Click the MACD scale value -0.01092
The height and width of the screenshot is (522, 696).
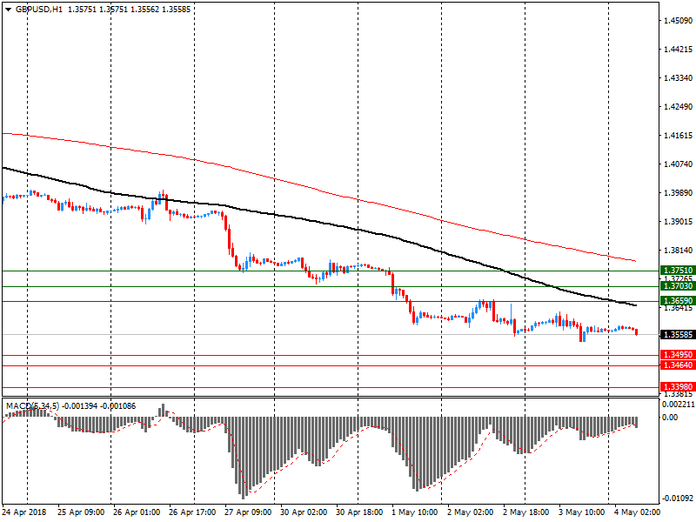pos(679,499)
